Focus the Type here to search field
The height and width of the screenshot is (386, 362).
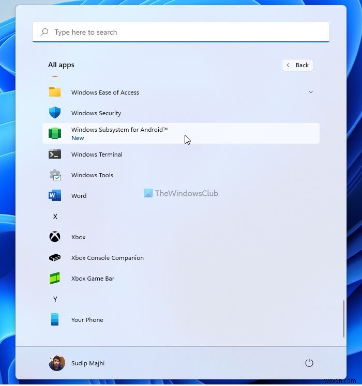point(181,32)
